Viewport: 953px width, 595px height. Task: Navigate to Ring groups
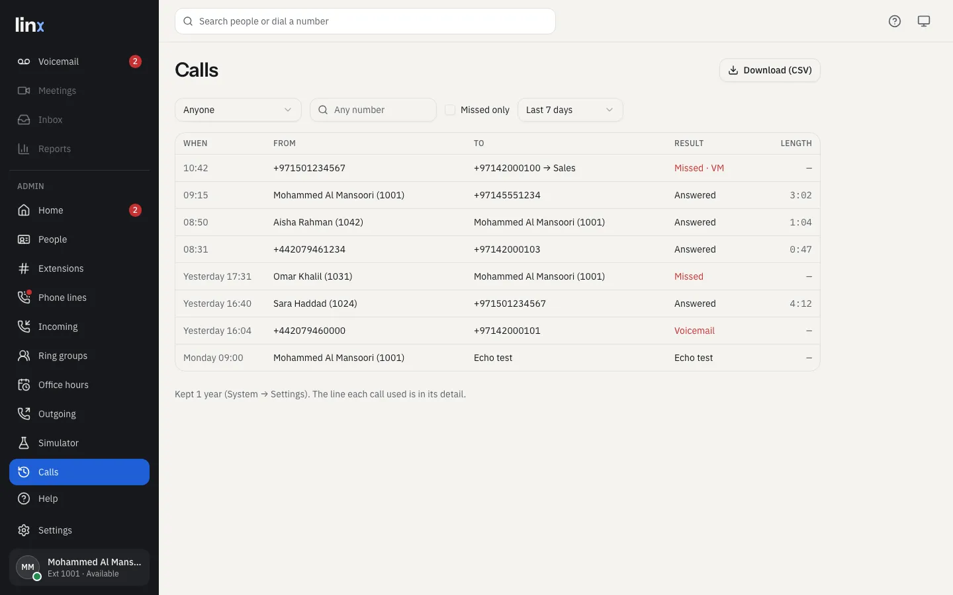click(x=79, y=356)
